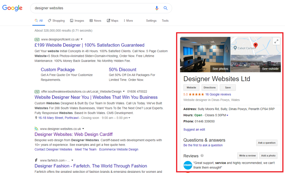The image size is (285, 173).
Task: Click the Designer Websites Ltd title
Action: point(217,79)
